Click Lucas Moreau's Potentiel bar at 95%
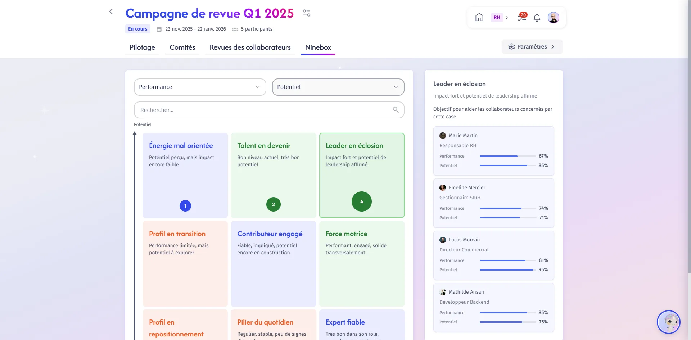Image resolution: width=691 pixels, height=340 pixels. 507,270
